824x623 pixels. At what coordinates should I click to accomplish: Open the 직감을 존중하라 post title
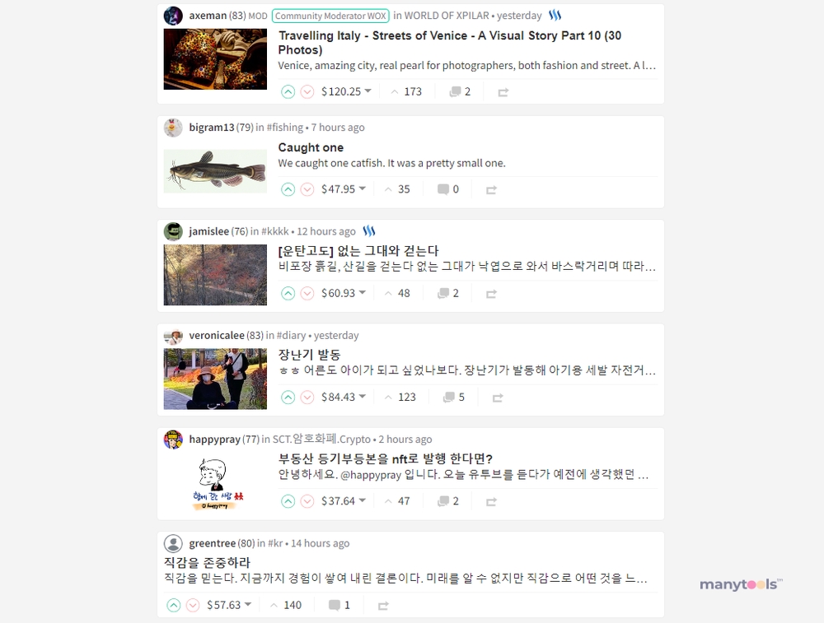[207, 563]
